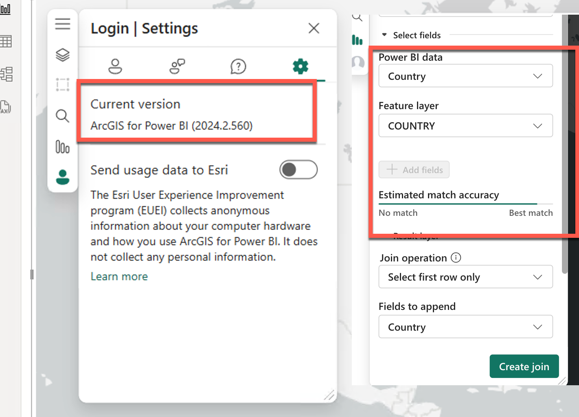This screenshot has width=579, height=417.
Task: Enable sending usage data to Esri
Action: (298, 170)
